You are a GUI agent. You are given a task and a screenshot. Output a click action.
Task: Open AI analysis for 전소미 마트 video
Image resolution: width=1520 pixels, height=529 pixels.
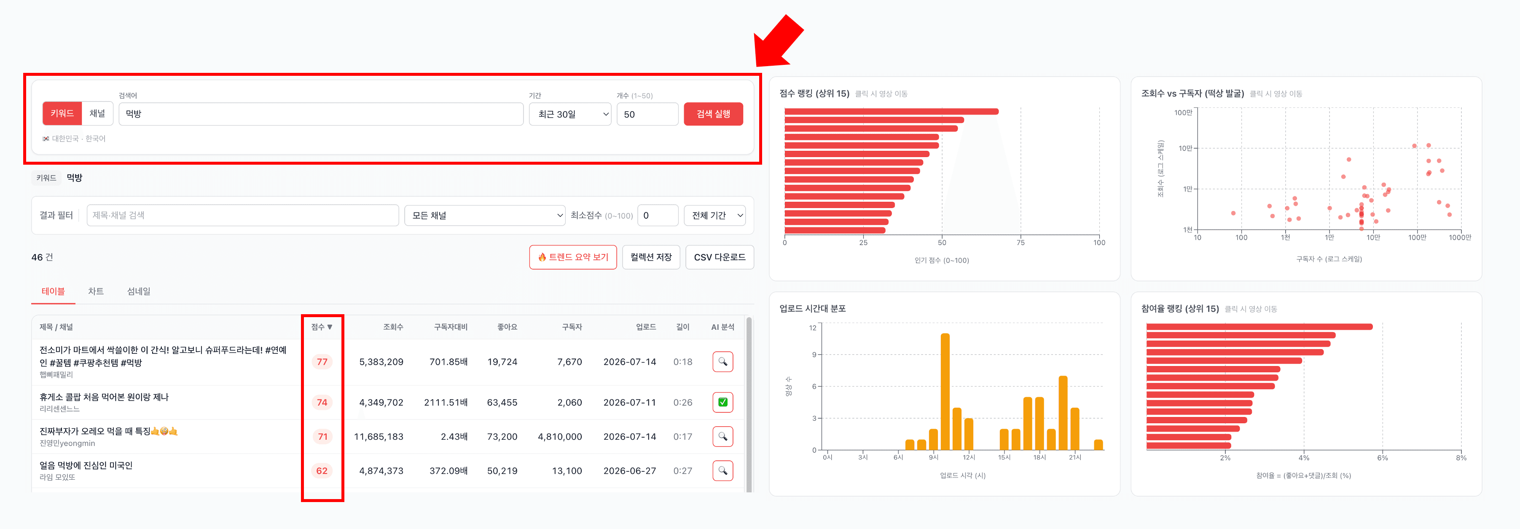point(722,361)
